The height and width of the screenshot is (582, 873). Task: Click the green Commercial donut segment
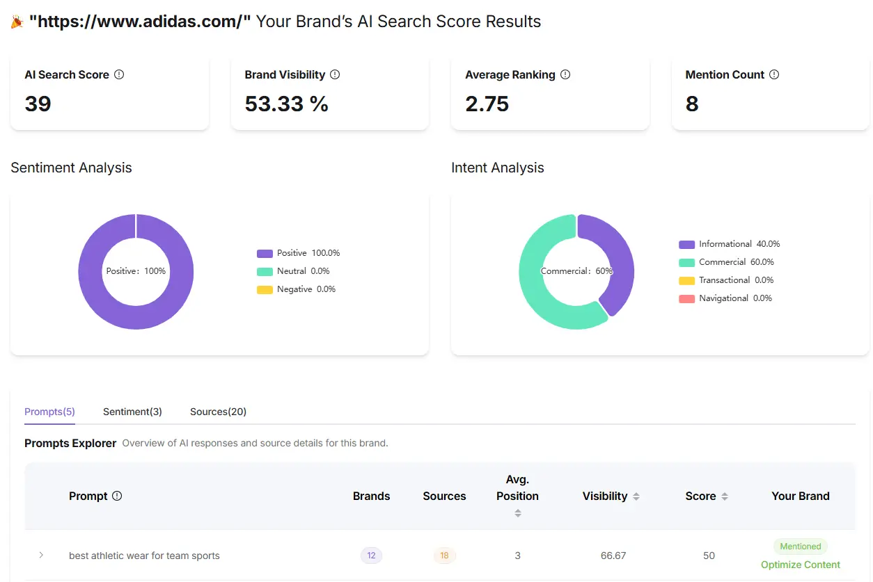coord(535,289)
